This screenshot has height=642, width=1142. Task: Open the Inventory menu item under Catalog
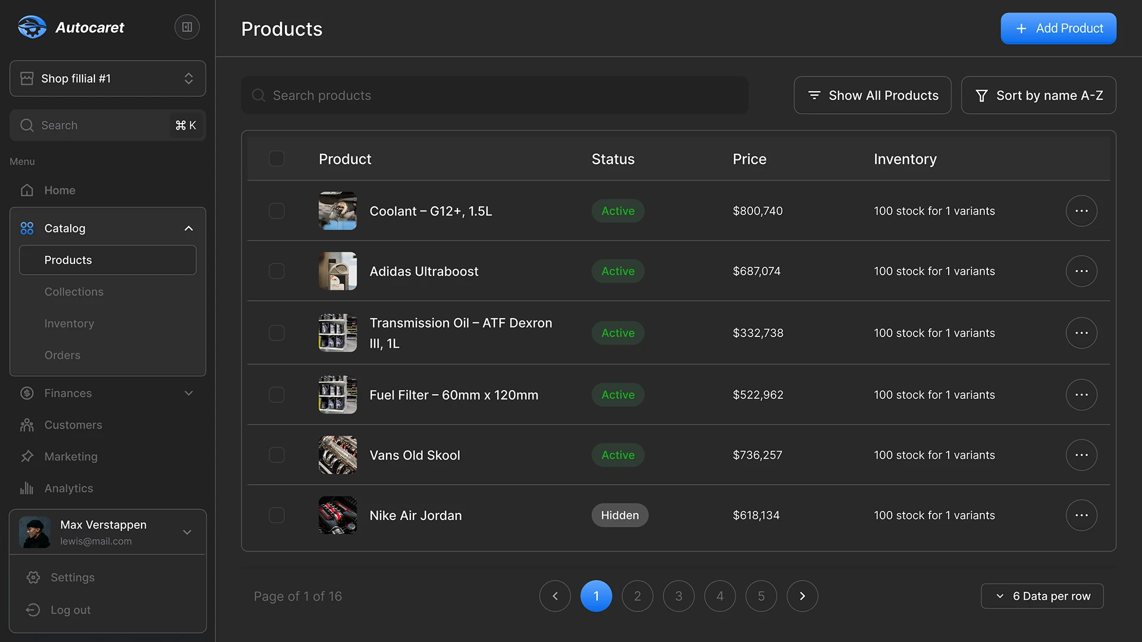[x=69, y=323]
